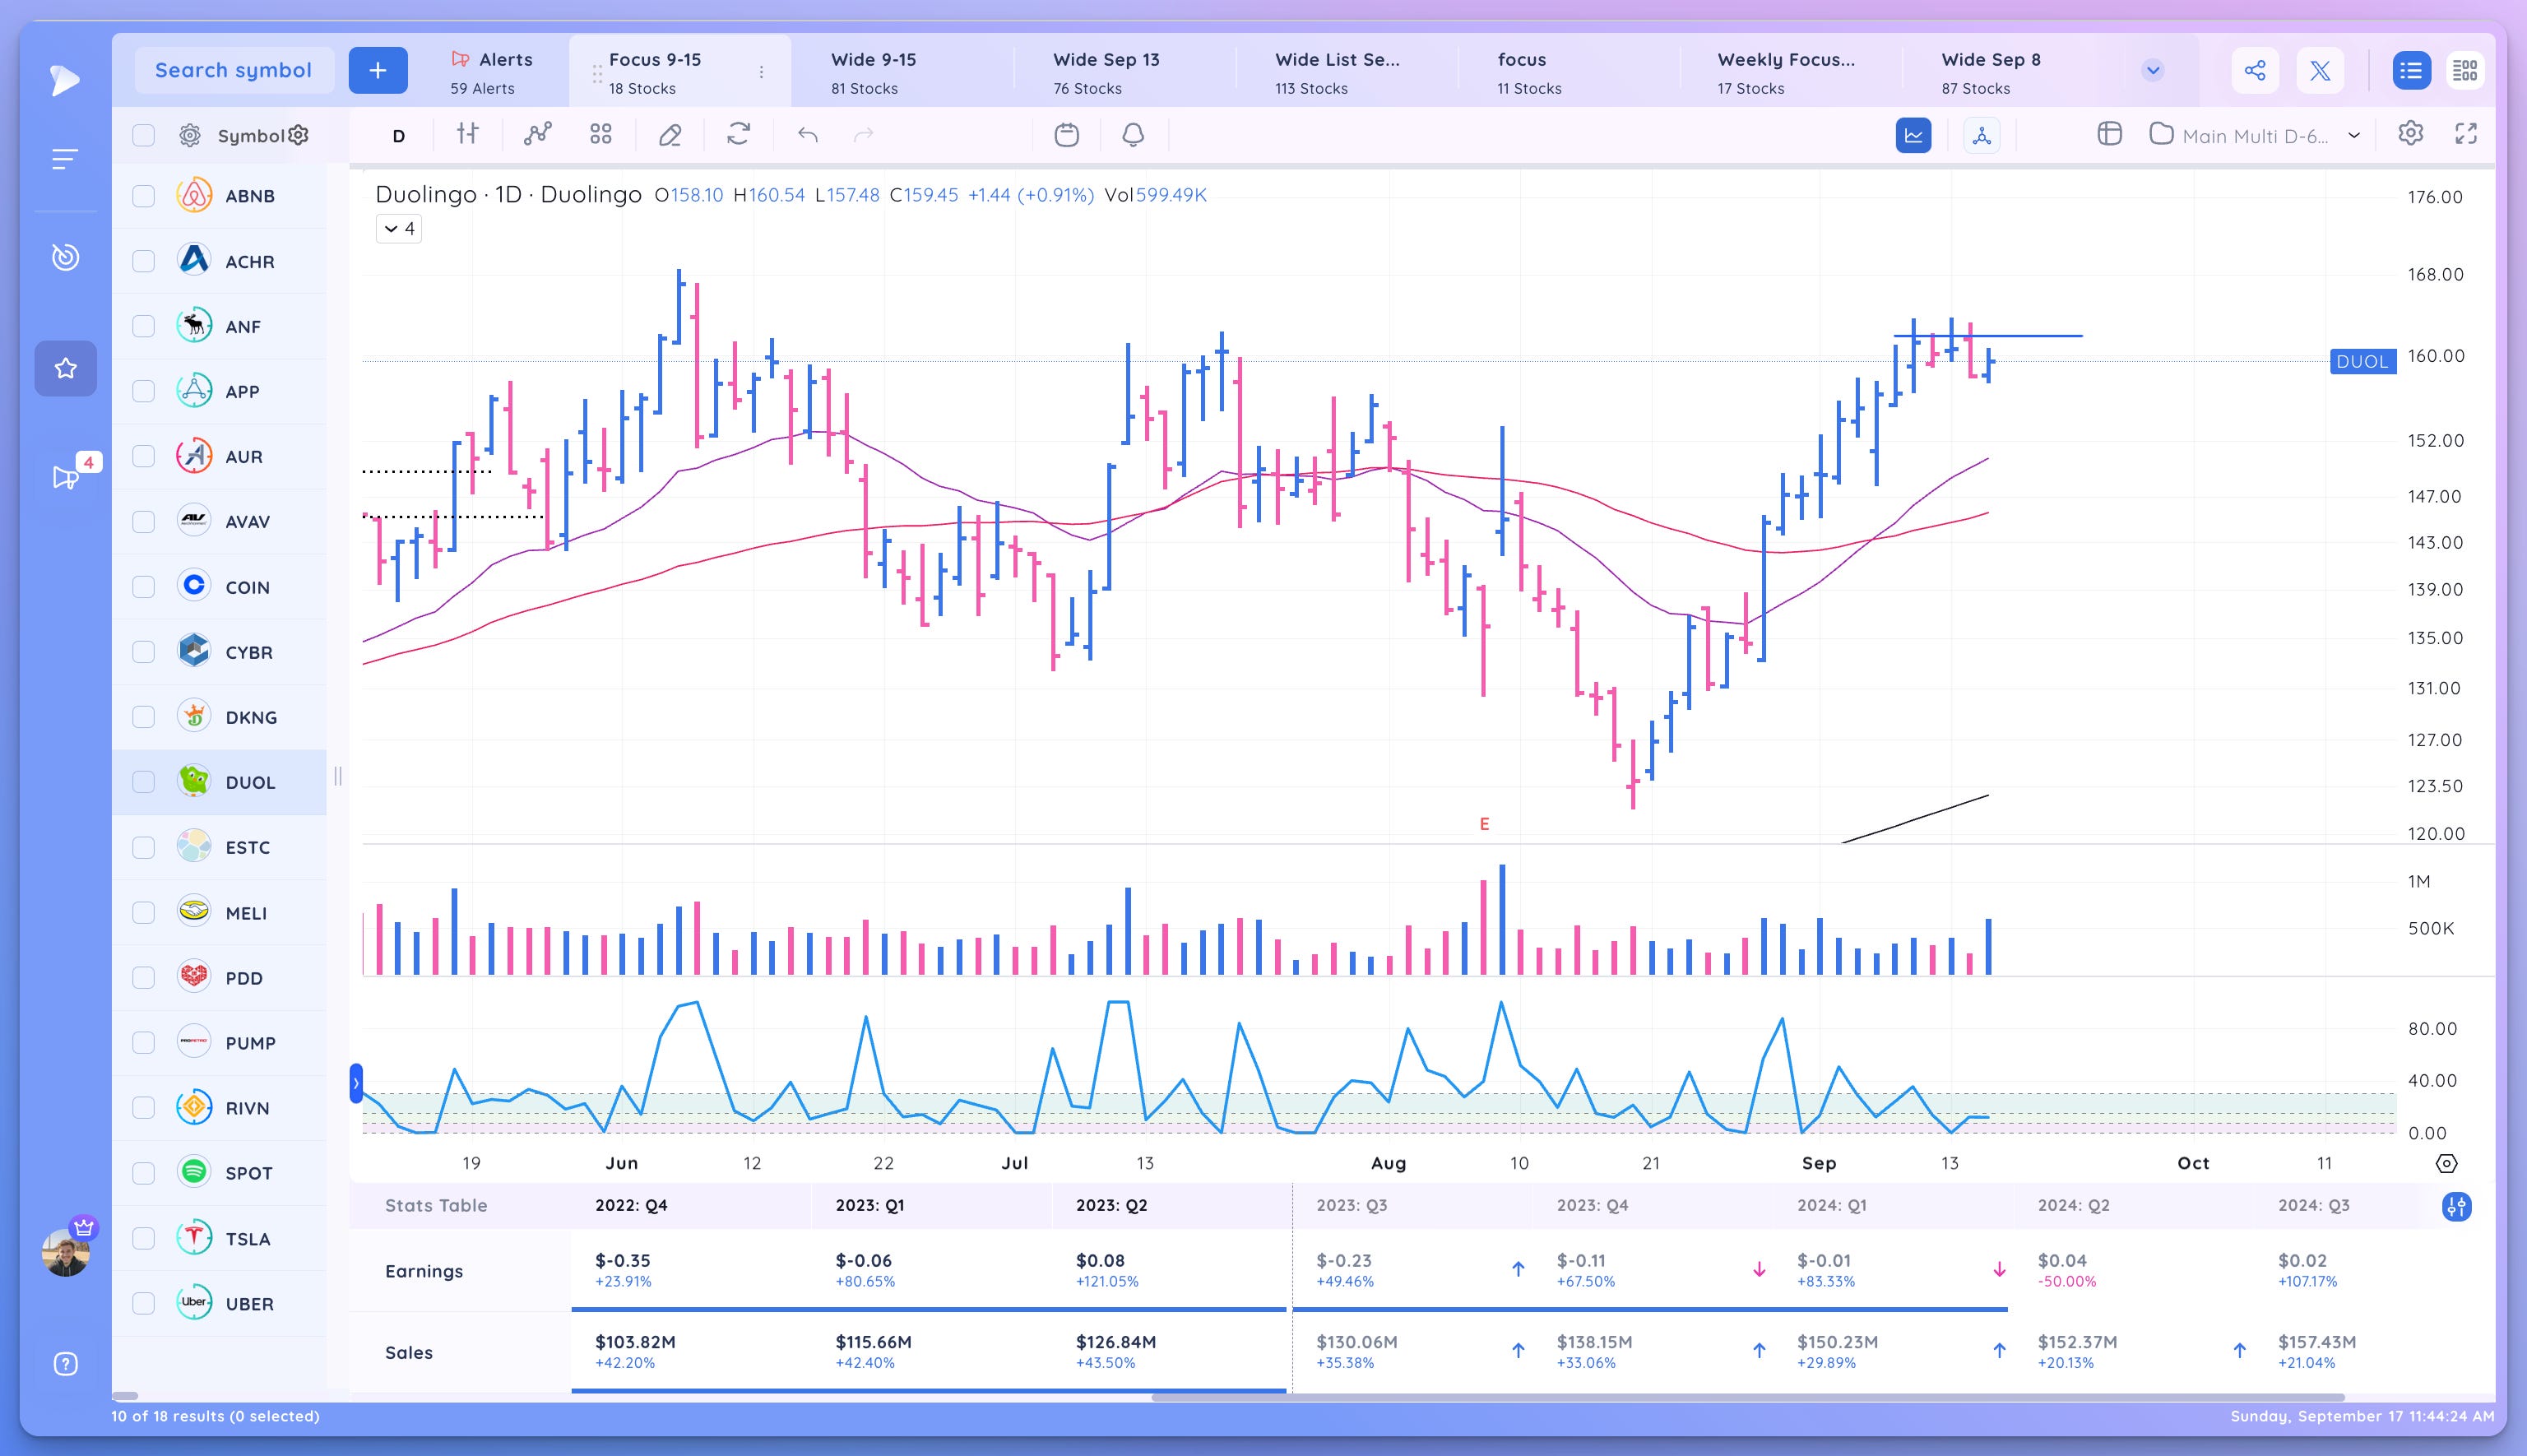The image size is (2527, 1456).
Task: Expand the more lists dropdown chevron
Action: tap(2153, 70)
